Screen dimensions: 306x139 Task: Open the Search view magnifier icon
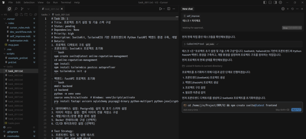click(16, 9)
